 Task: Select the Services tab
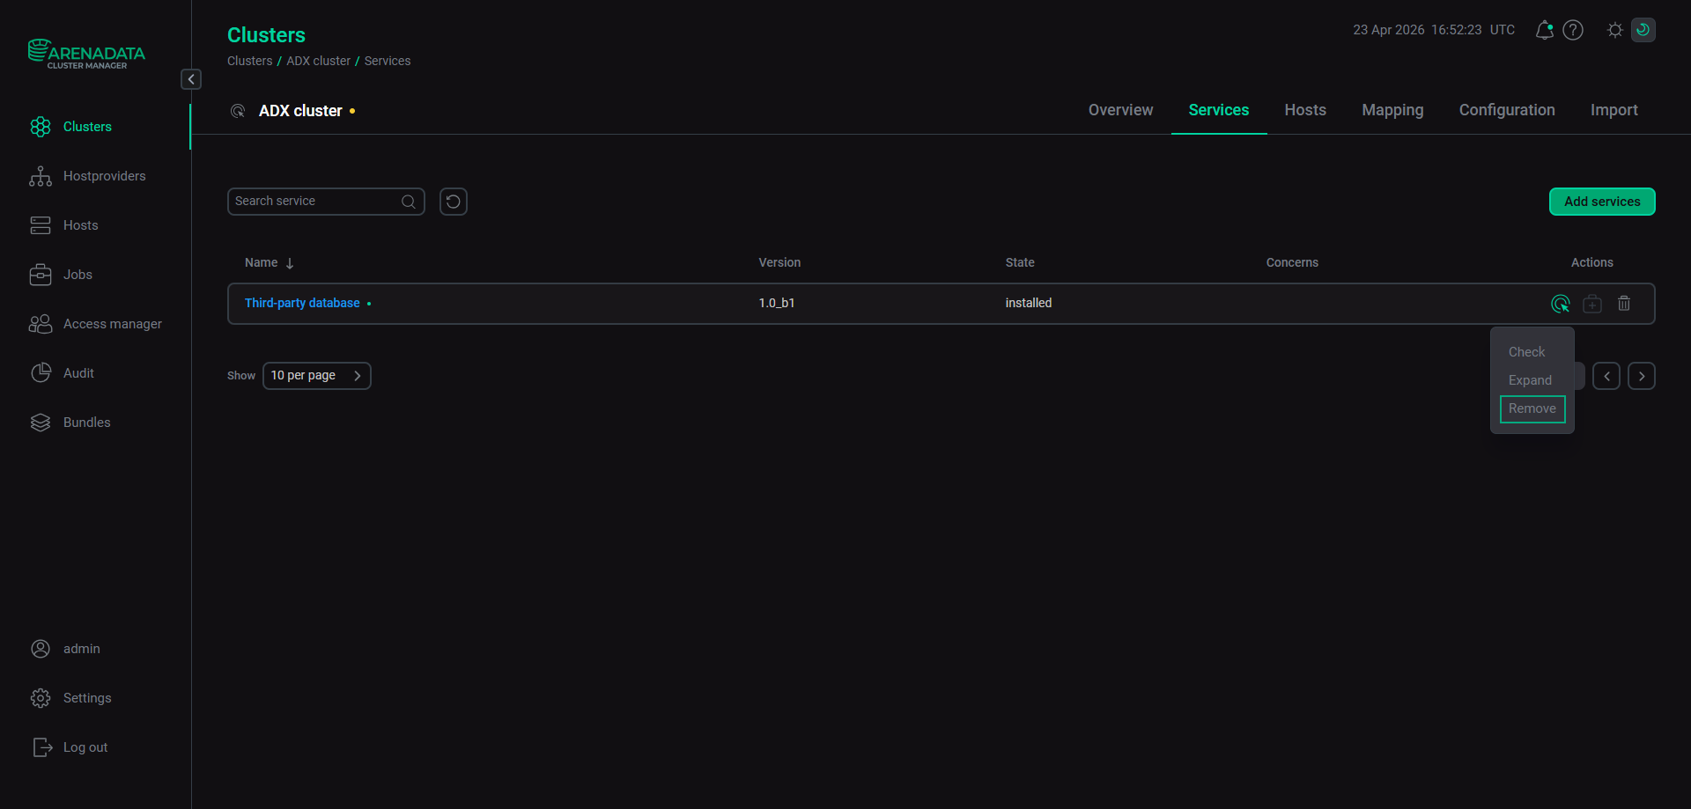[x=1219, y=110]
